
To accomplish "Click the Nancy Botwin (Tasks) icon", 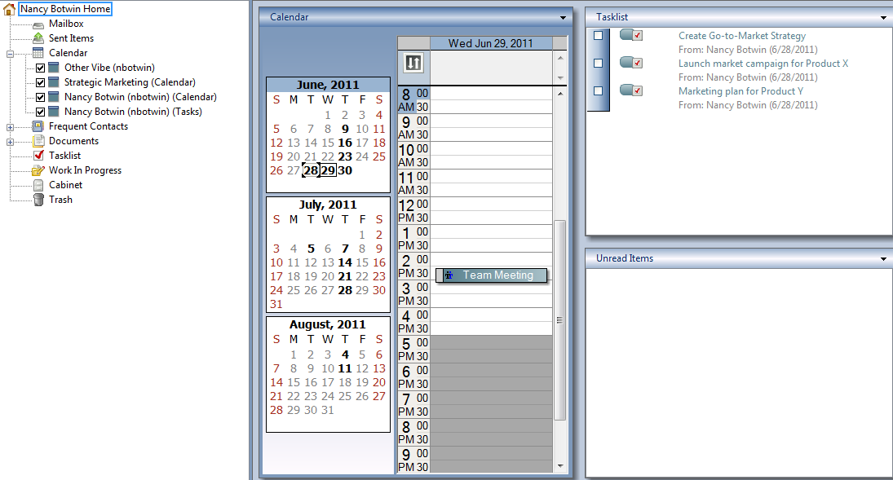I will point(54,112).
